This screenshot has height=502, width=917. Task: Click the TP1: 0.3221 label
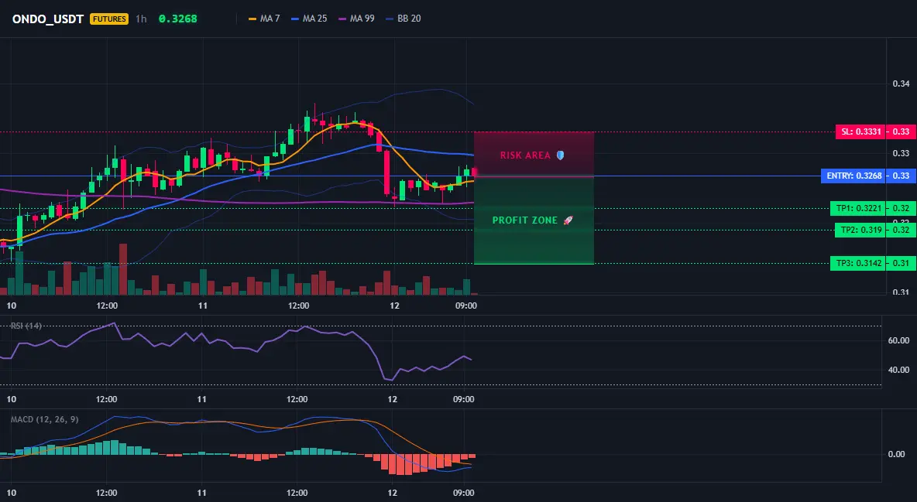pyautogui.click(x=858, y=208)
